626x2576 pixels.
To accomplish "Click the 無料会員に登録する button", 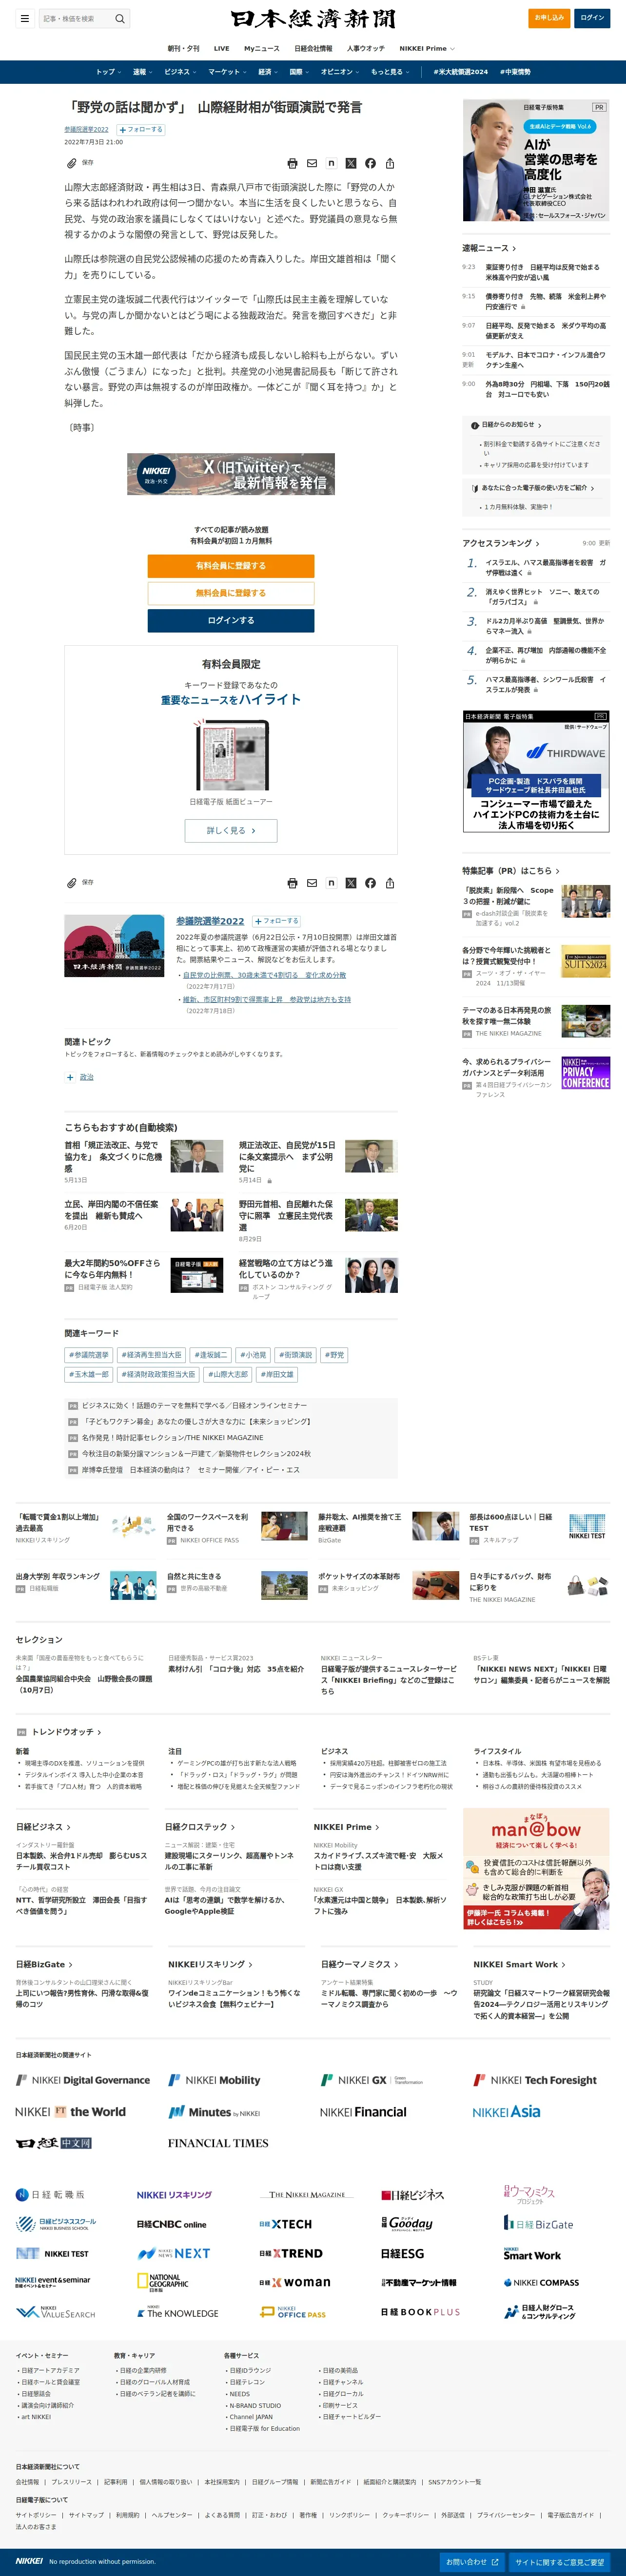I will 231,593.
